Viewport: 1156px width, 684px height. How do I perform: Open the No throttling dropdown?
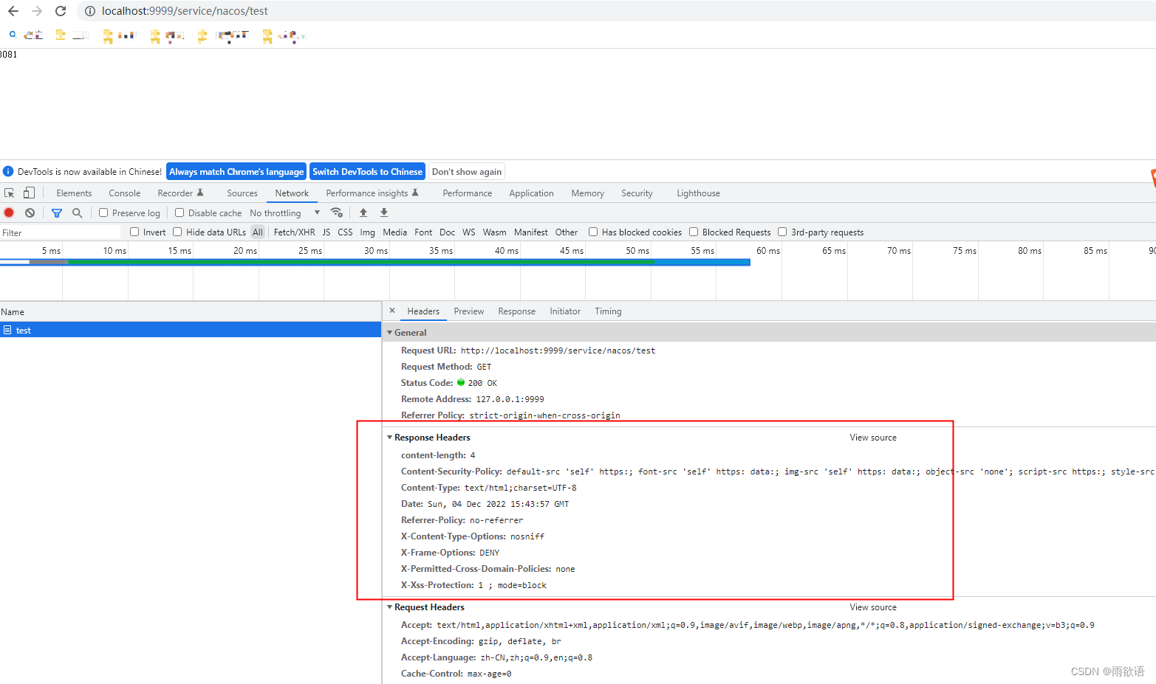click(x=285, y=213)
